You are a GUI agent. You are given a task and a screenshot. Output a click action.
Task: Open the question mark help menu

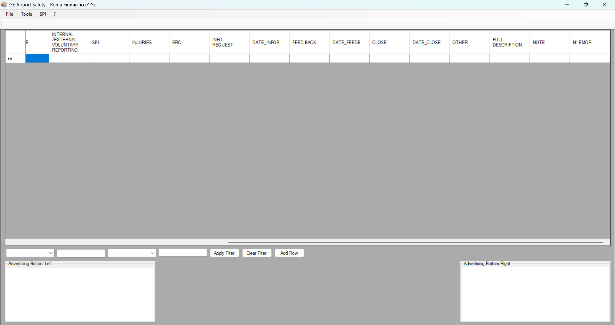tap(55, 14)
